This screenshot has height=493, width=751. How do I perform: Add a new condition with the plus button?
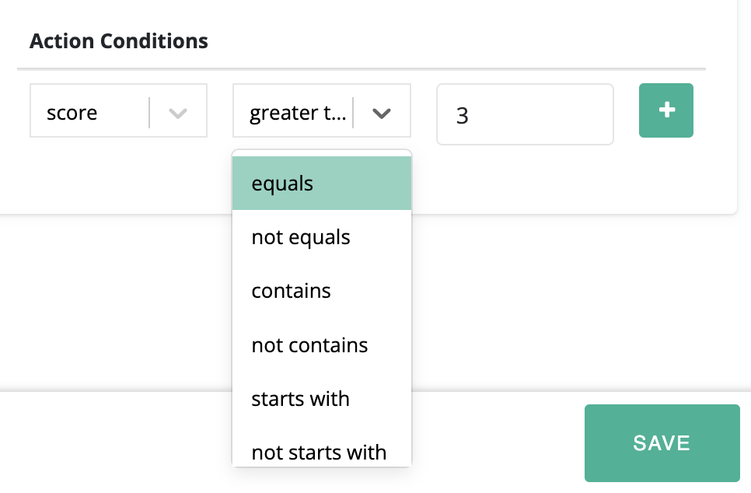coord(665,110)
